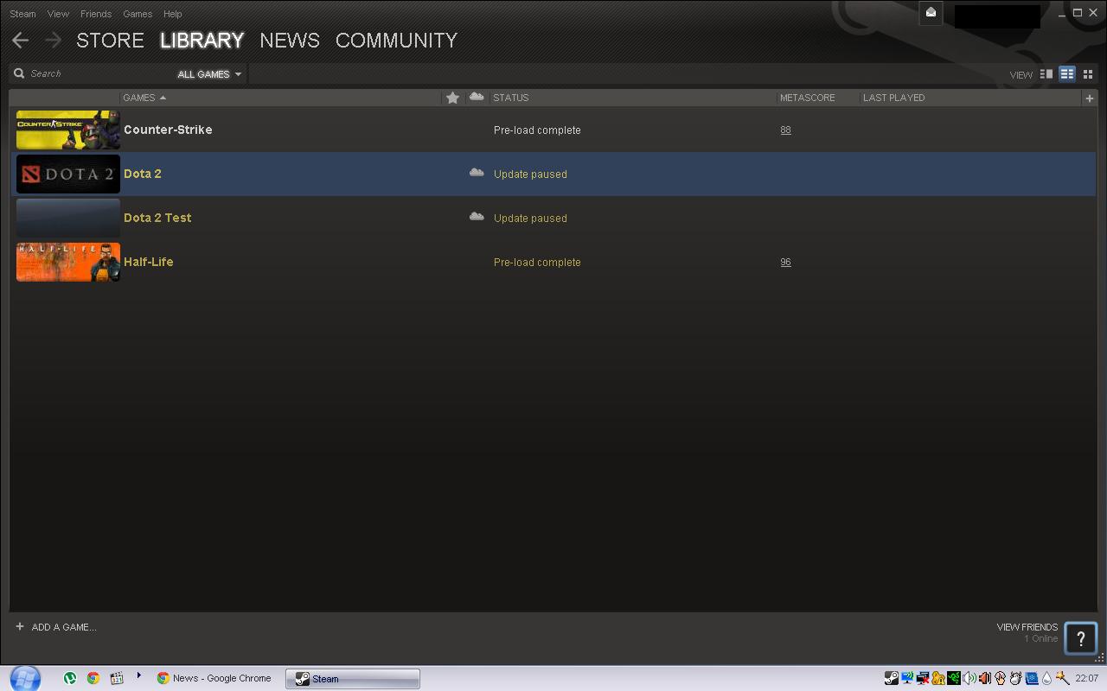Click the cloud icon for Dota 2
Screen dimensions: 1107x691
[x=477, y=173]
